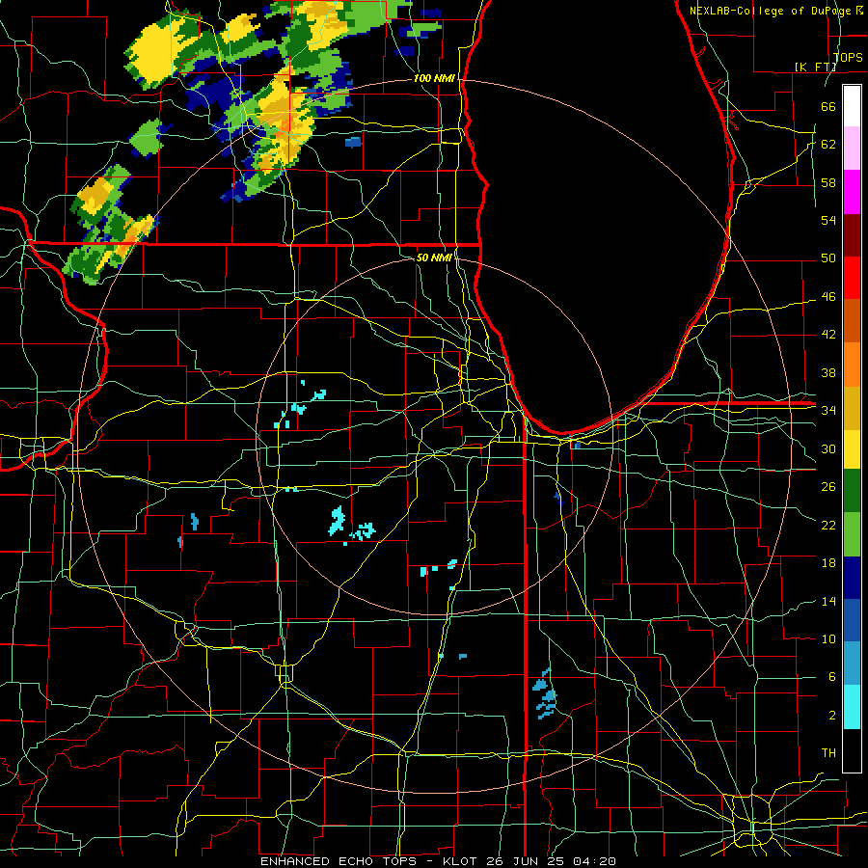The image size is (868, 868).
Task: Click the "04:20" time stamp
Action: tap(594, 861)
